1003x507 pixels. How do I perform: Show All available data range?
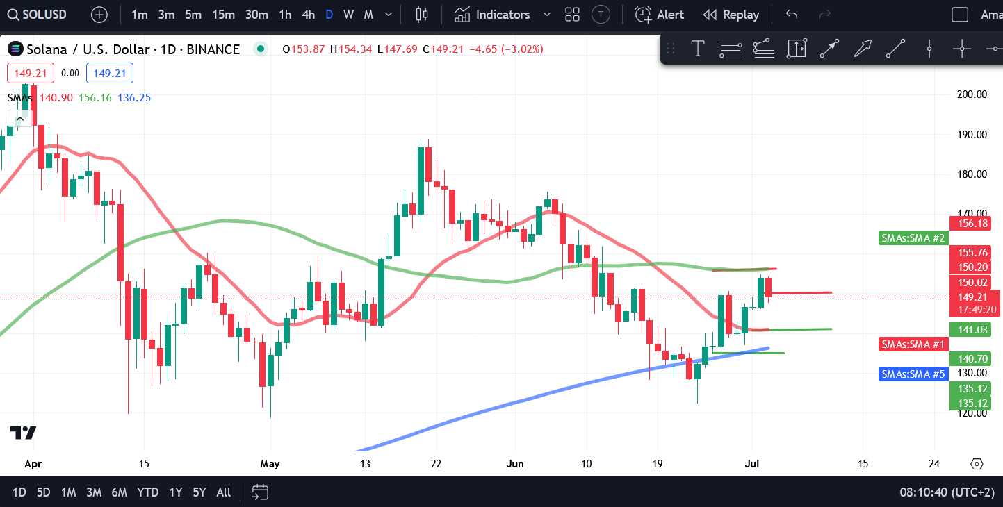223,492
